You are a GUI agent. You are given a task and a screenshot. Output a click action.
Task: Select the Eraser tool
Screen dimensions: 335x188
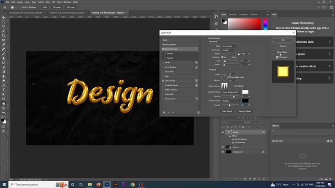click(4, 67)
